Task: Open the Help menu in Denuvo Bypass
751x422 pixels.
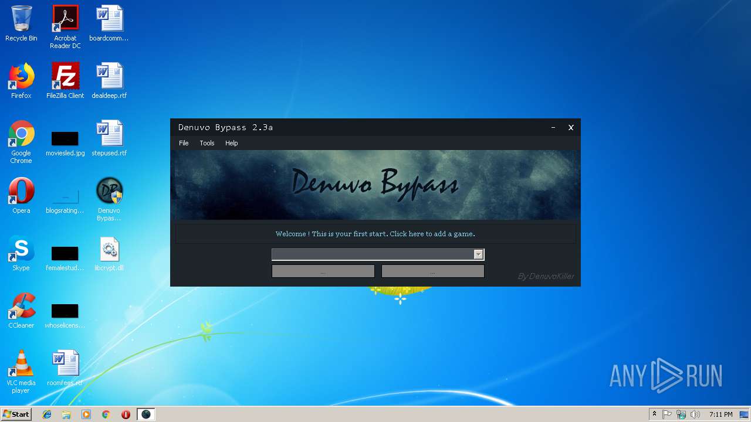Action: [x=232, y=143]
